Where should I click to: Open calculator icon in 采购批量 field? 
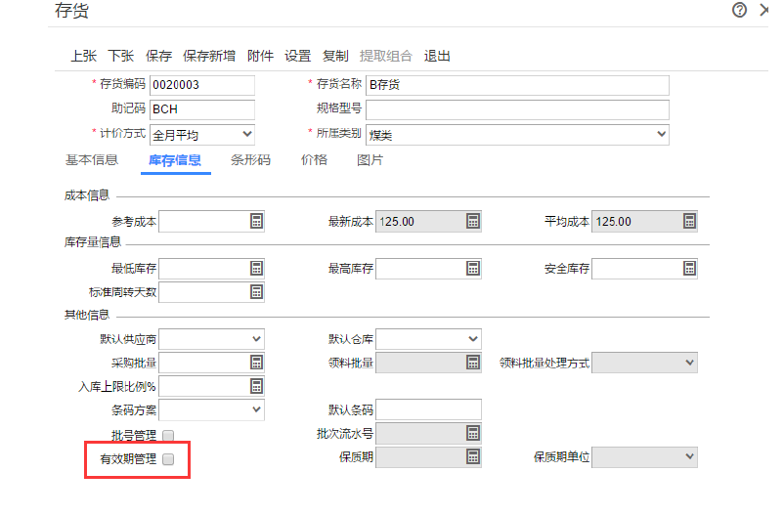click(256, 363)
